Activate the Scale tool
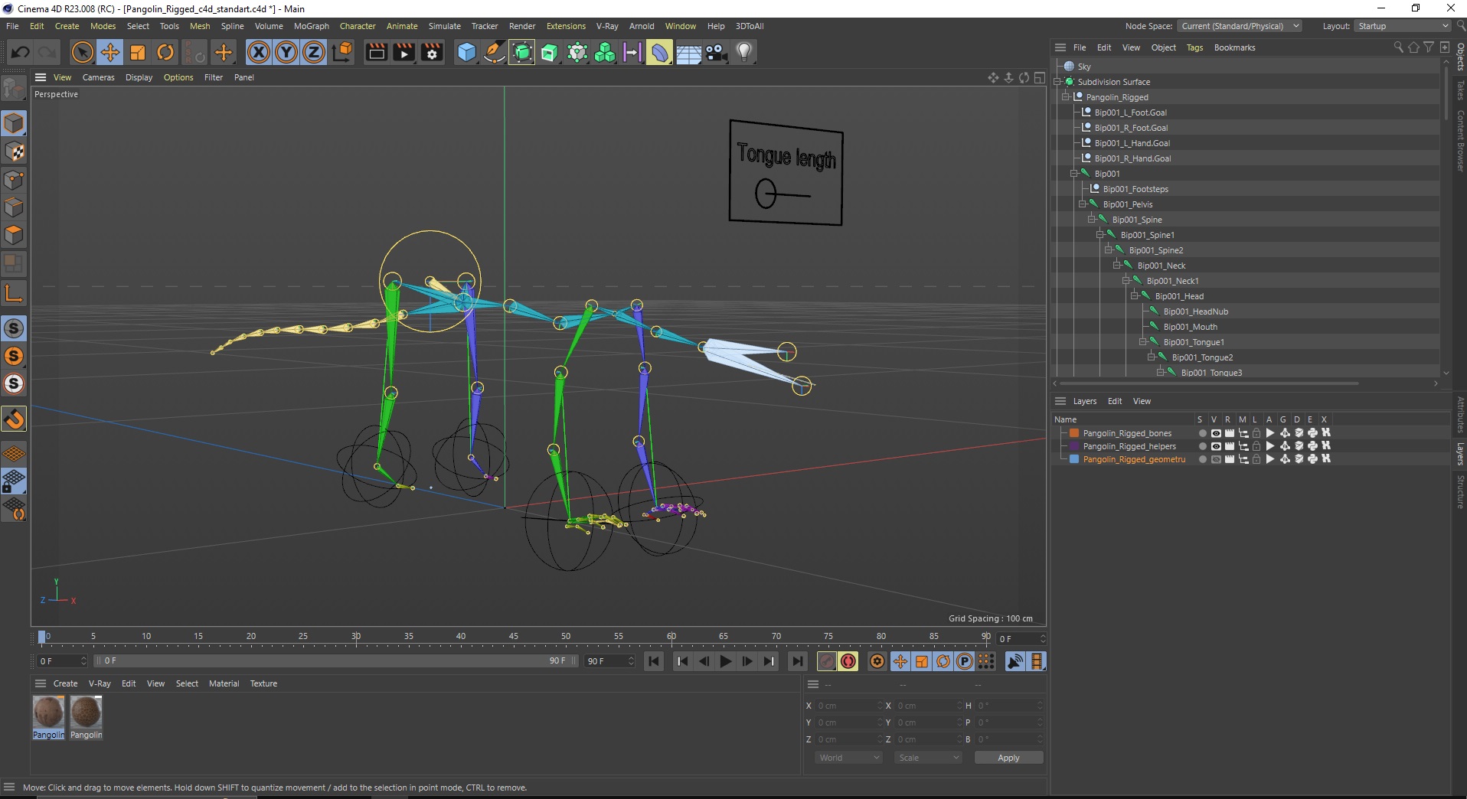The width and height of the screenshot is (1467, 799). (x=138, y=52)
